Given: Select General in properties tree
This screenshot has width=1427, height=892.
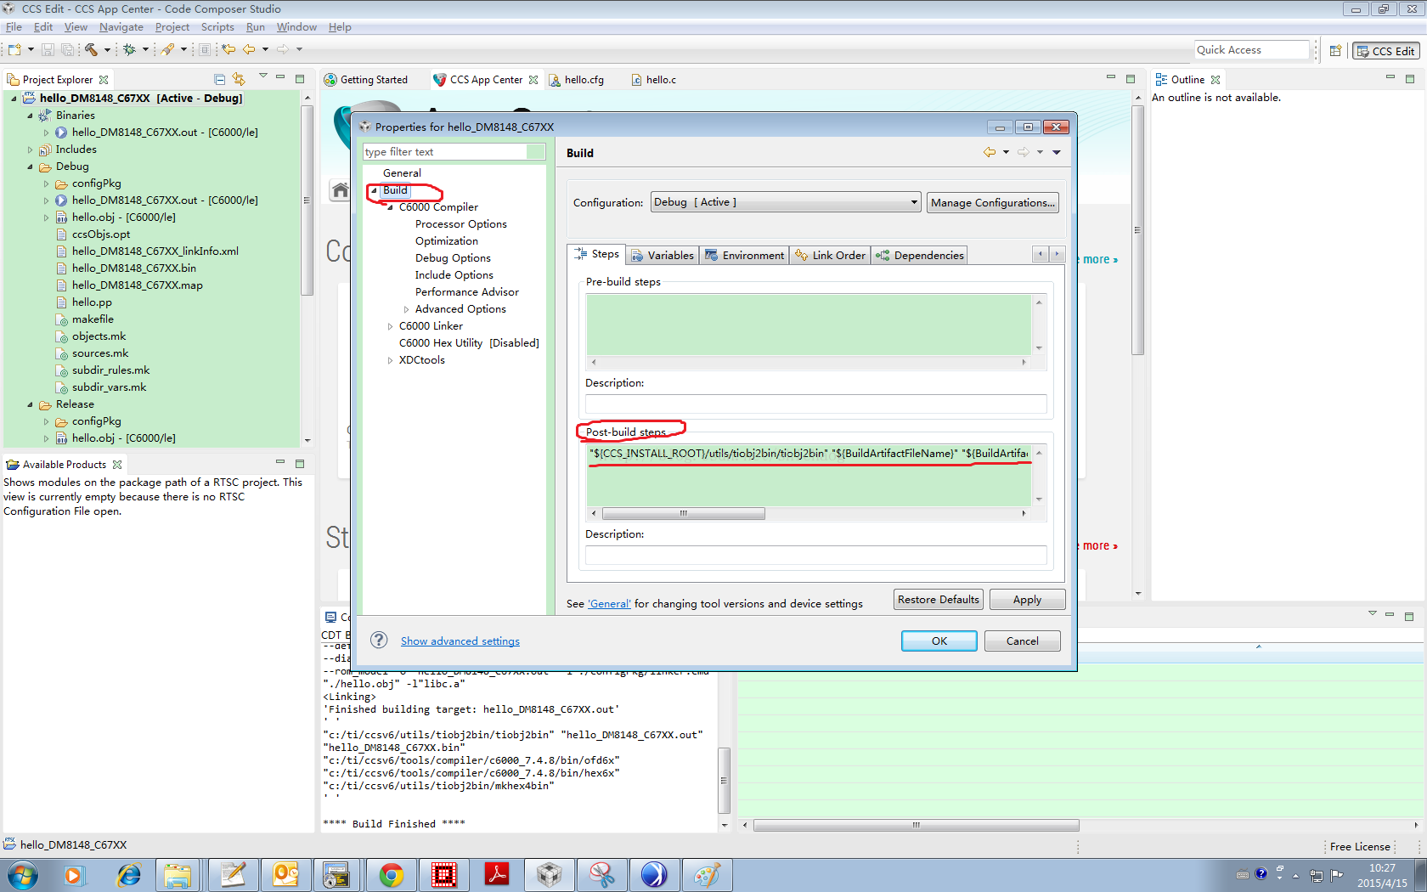Looking at the screenshot, I should click(402, 172).
